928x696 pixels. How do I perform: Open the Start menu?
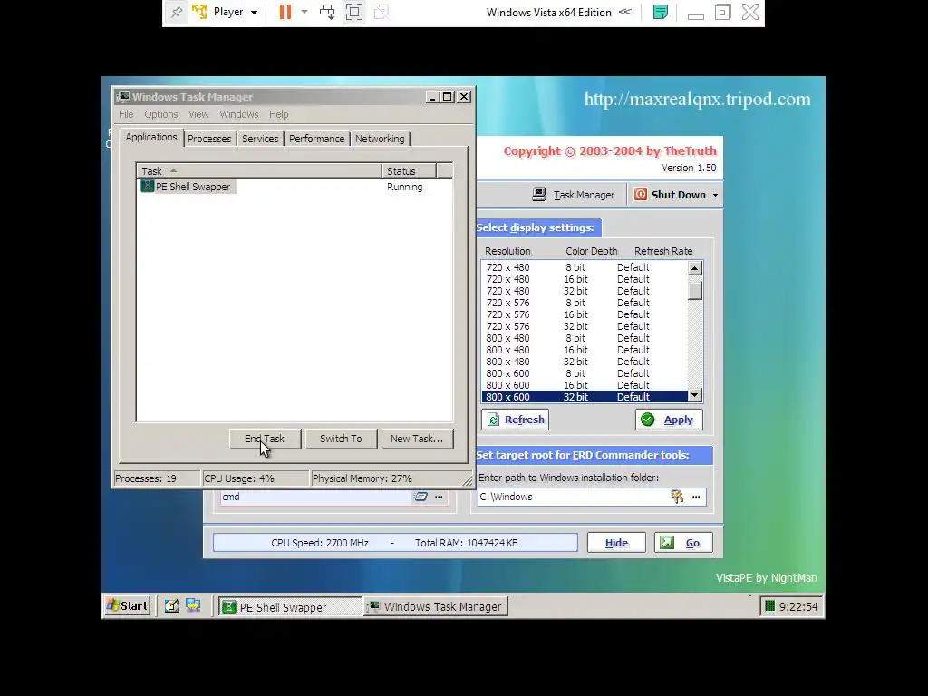(127, 606)
